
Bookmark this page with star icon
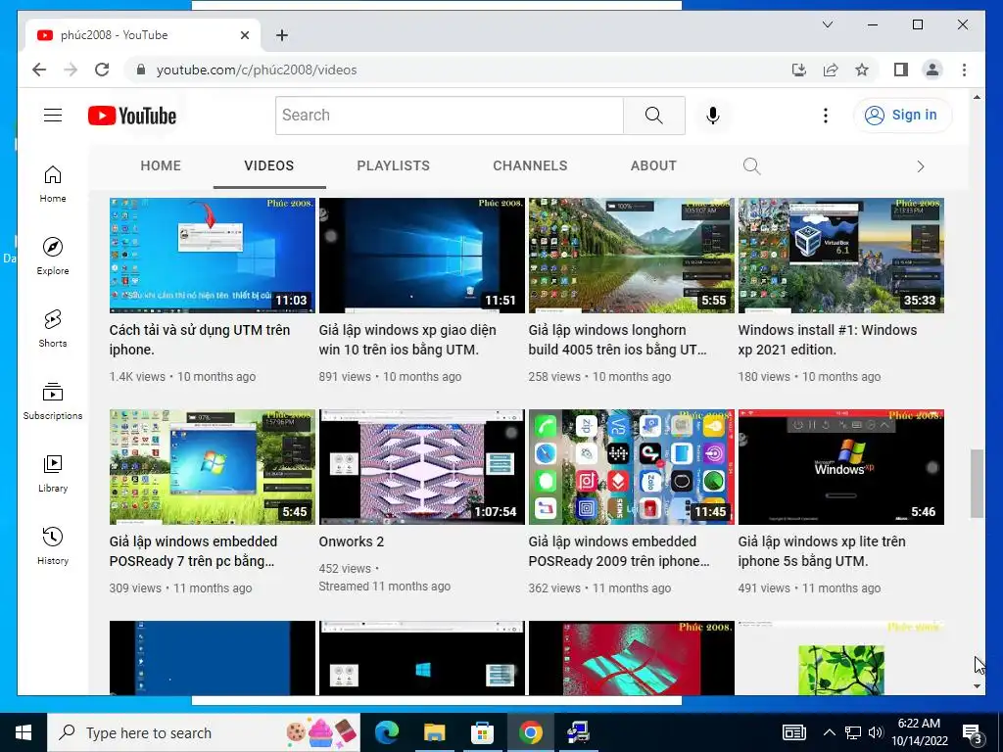point(862,70)
